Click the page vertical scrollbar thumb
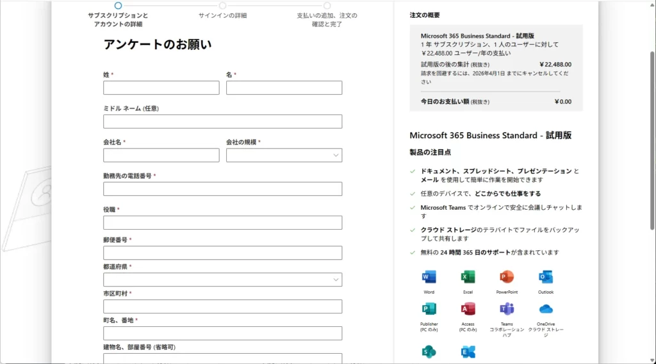 click(x=652, y=140)
